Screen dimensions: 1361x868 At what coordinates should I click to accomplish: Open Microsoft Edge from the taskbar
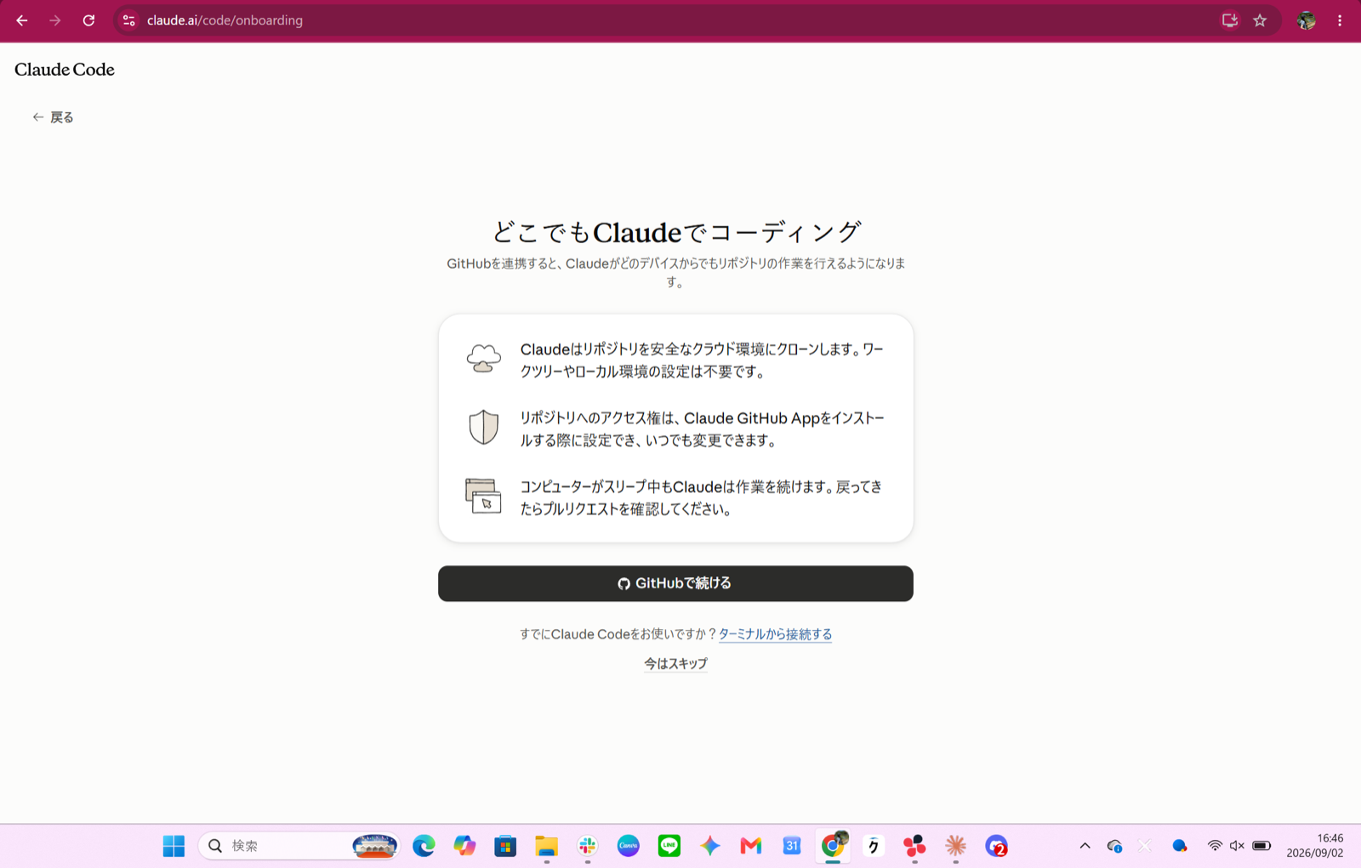point(424,846)
